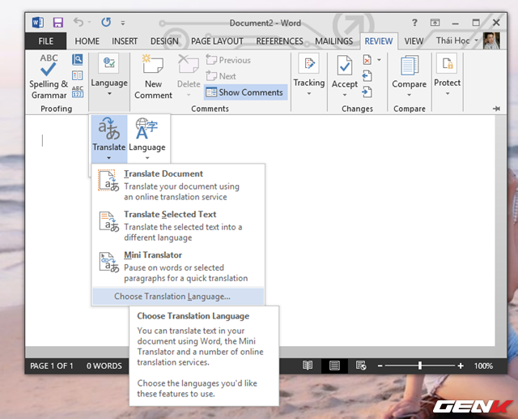Open the Thesaurus icon

click(x=78, y=75)
